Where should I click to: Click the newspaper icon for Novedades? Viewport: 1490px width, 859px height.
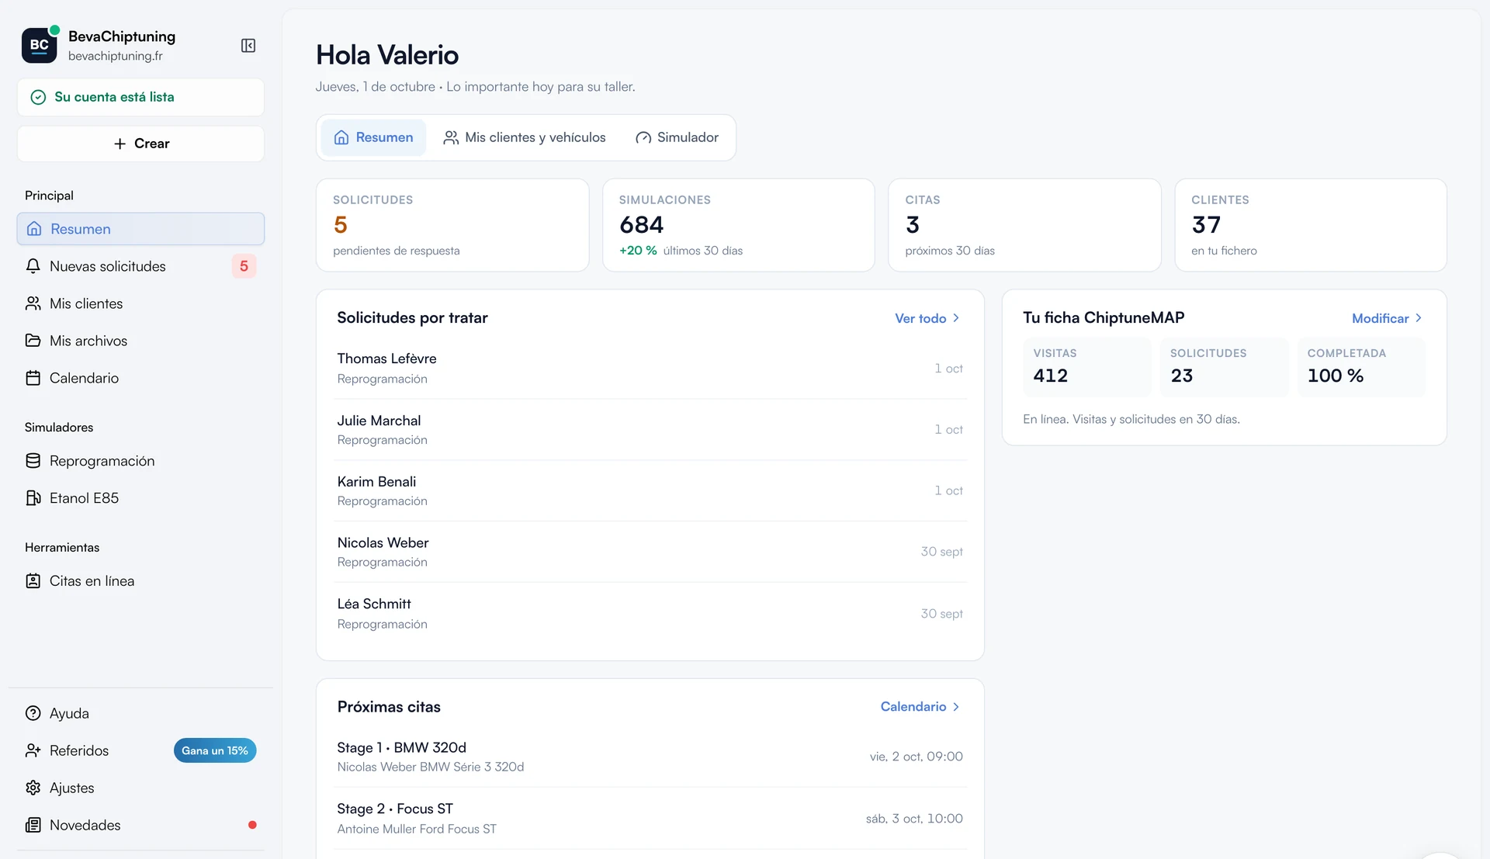[33, 825]
